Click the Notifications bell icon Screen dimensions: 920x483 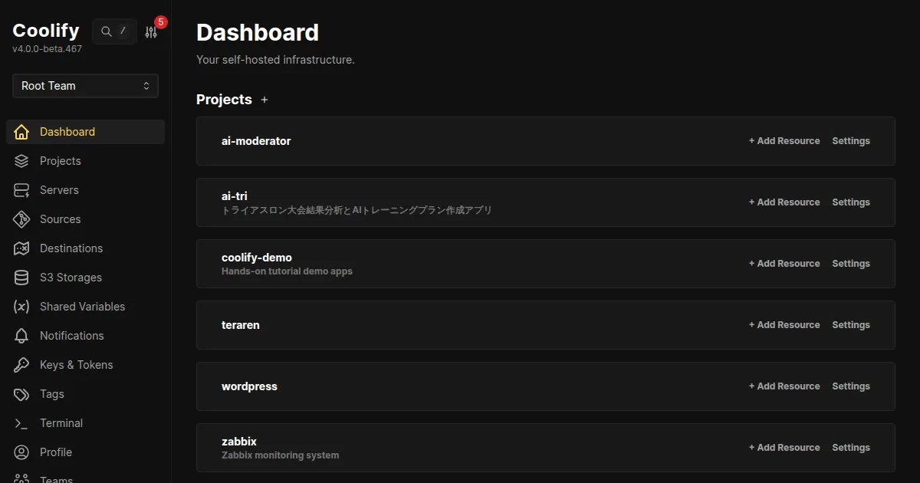click(21, 336)
